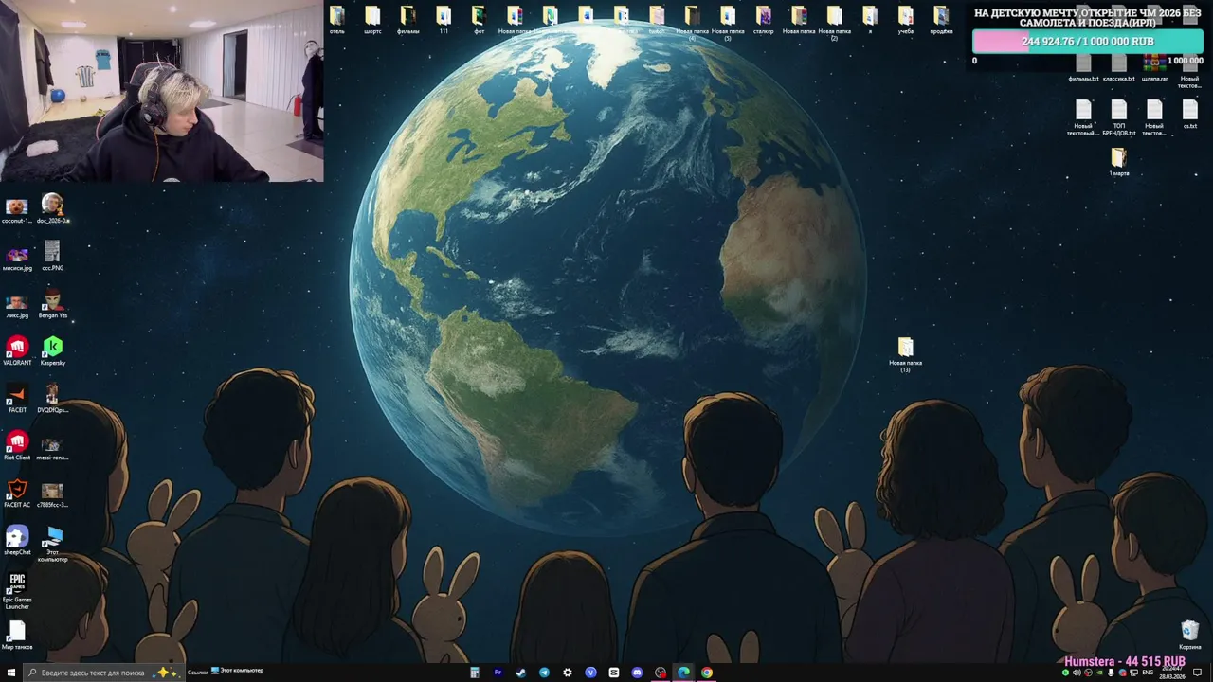
Task: Open Этот компьютер taskbar link
Action: (x=237, y=671)
